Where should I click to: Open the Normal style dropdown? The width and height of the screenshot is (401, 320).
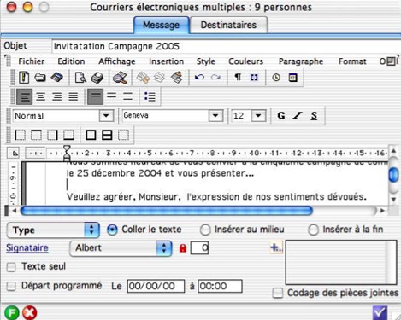point(106,116)
